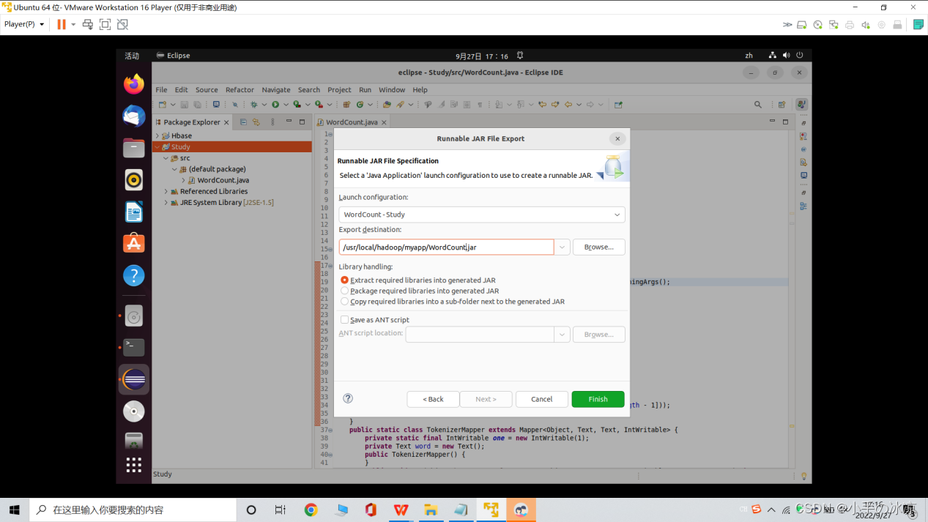Show Applications grid in the dock
Screen dimensions: 928x522
pyautogui.click(x=133, y=464)
